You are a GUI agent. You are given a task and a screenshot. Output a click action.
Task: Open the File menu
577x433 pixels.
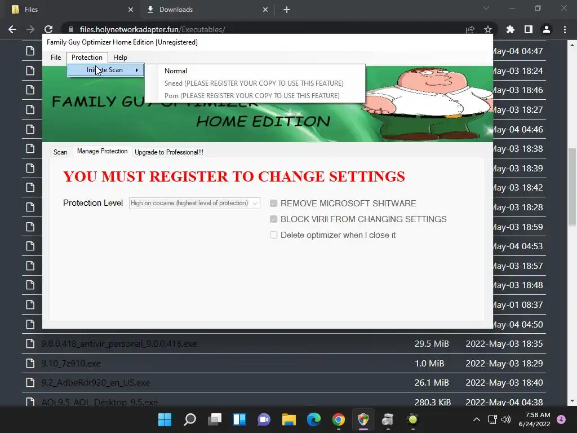(56, 58)
